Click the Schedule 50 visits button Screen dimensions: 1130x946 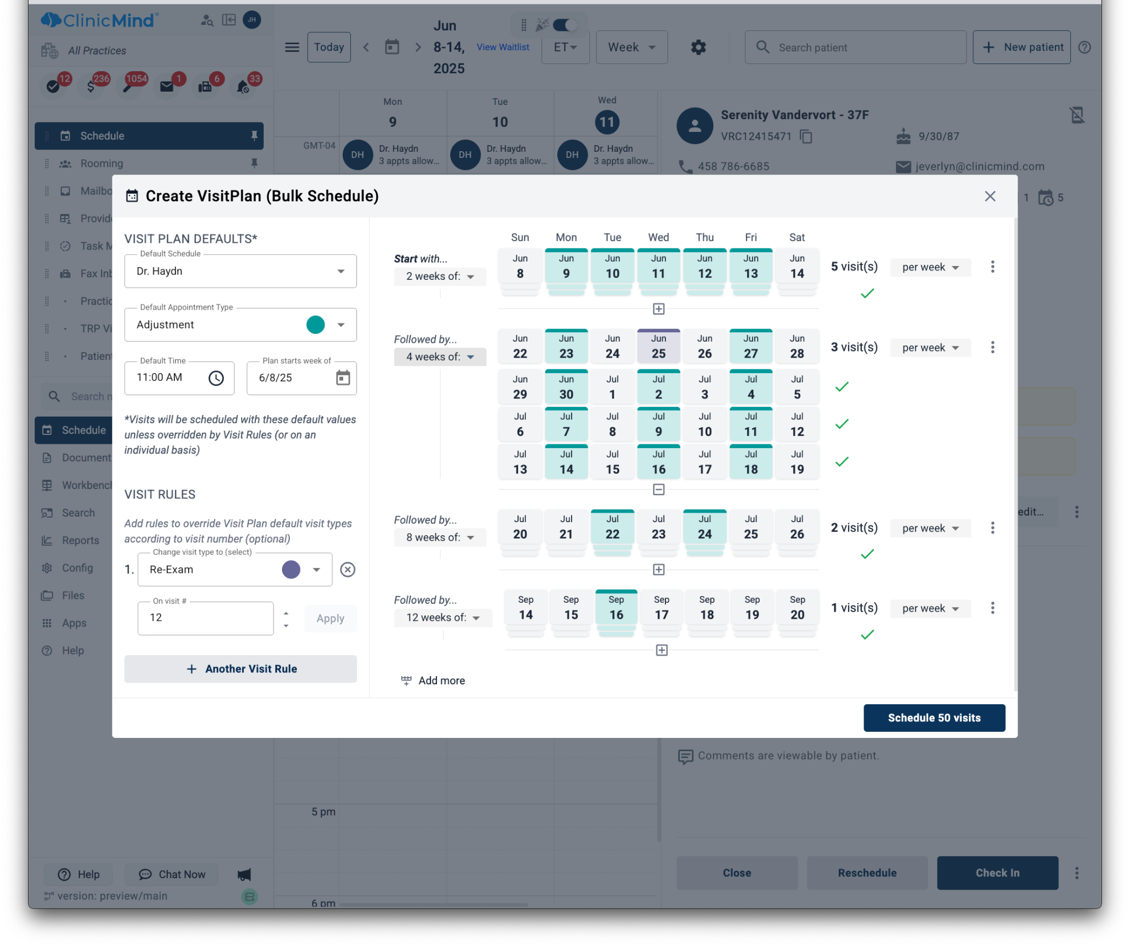(934, 718)
